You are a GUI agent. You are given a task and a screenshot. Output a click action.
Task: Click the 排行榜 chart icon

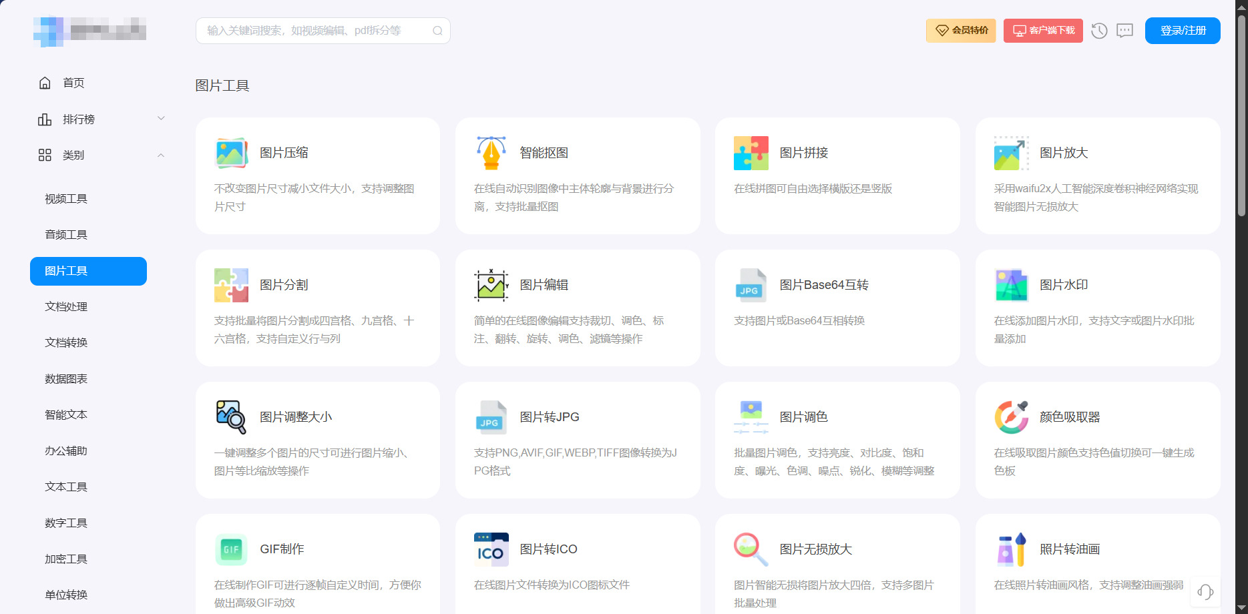coord(45,119)
